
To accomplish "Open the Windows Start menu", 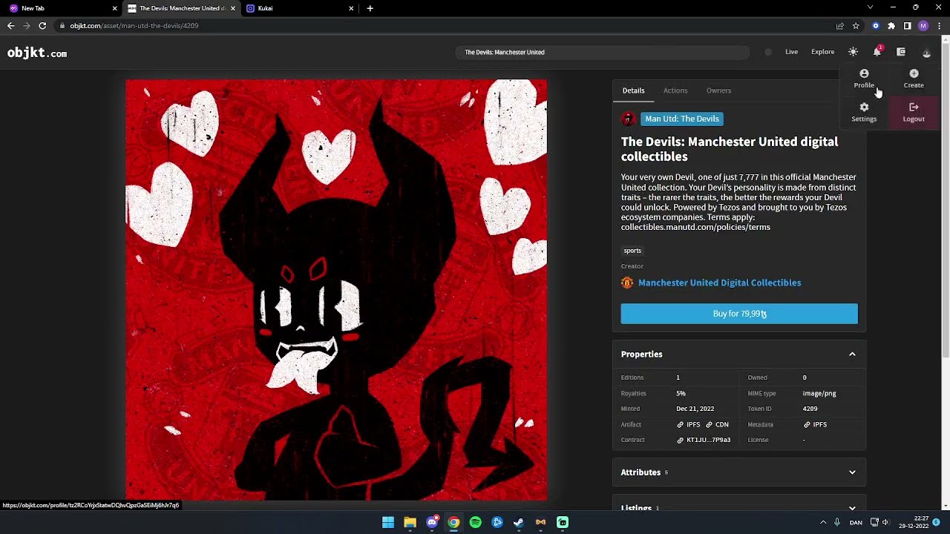I will 388,523.
